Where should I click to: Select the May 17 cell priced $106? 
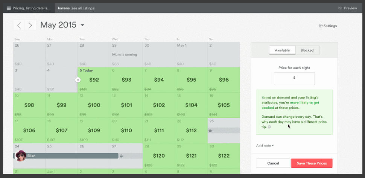29,131
